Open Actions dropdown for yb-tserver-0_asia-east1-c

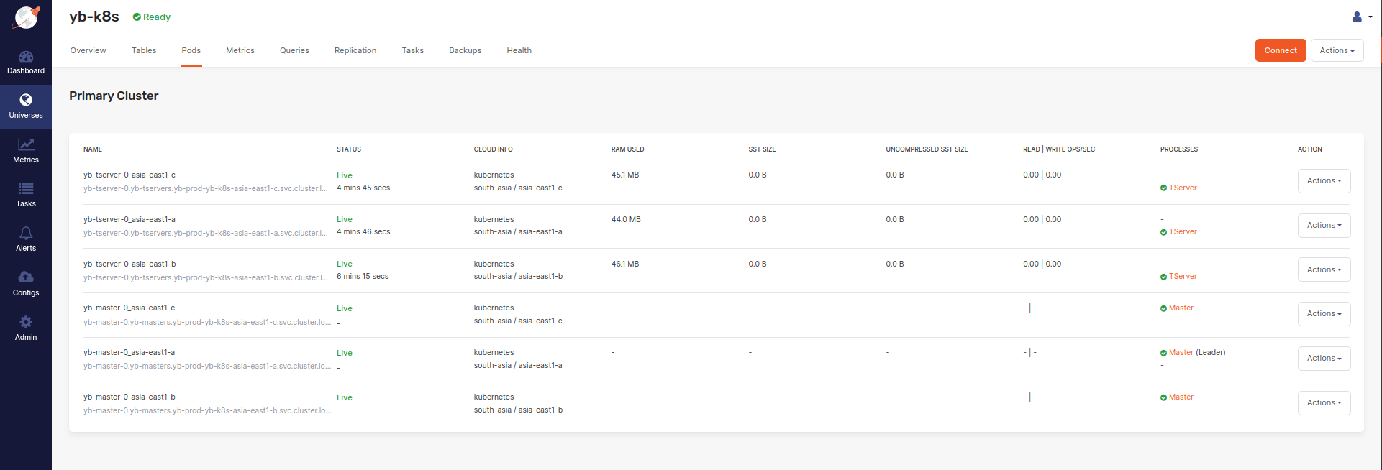(1324, 181)
